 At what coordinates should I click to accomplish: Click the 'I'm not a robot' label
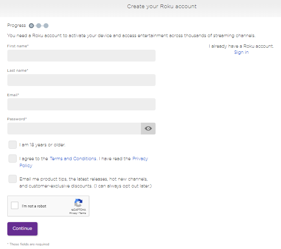tap(34, 206)
